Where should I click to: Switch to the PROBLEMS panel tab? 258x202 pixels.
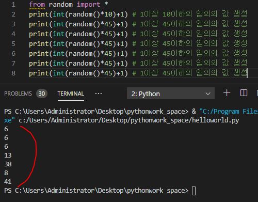click(18, 94)
